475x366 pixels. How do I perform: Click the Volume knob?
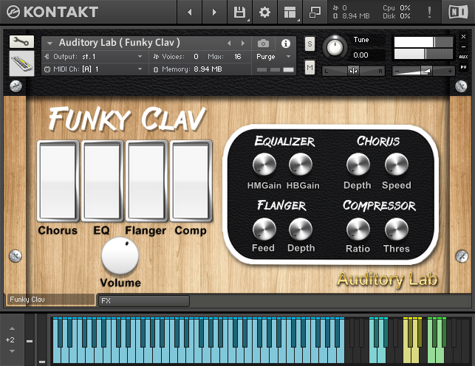(120, 257)
